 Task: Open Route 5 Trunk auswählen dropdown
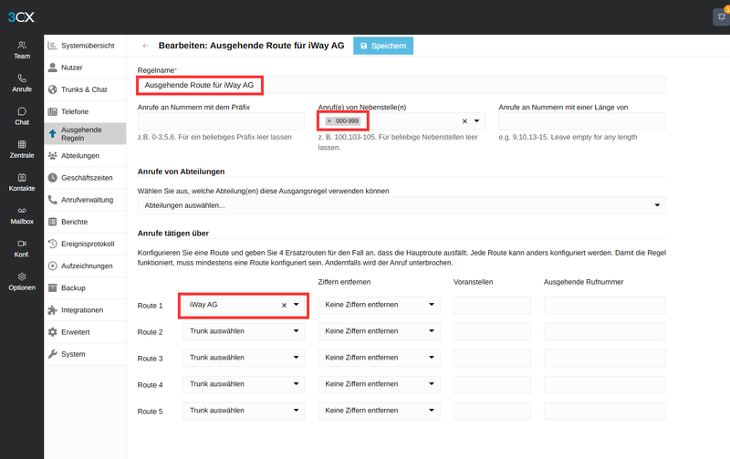[244, 411]
